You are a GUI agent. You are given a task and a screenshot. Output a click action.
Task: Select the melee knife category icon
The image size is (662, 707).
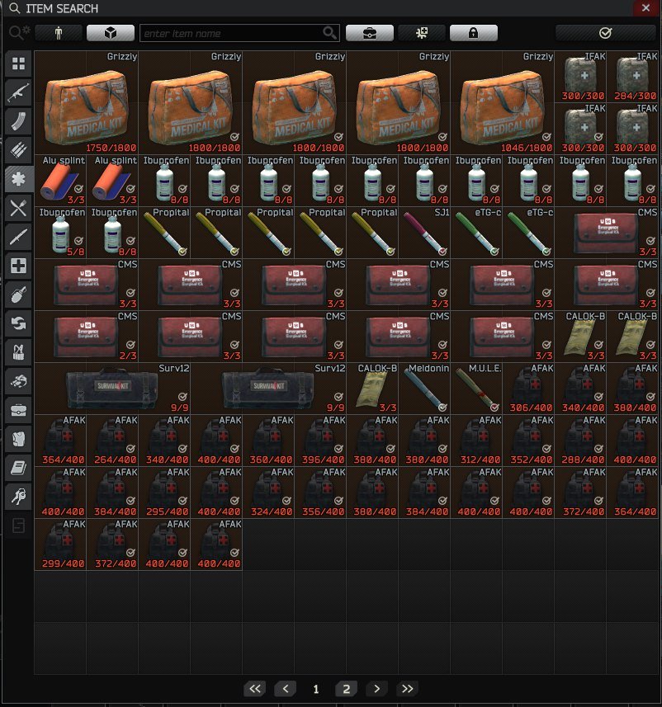coord(18,237)
